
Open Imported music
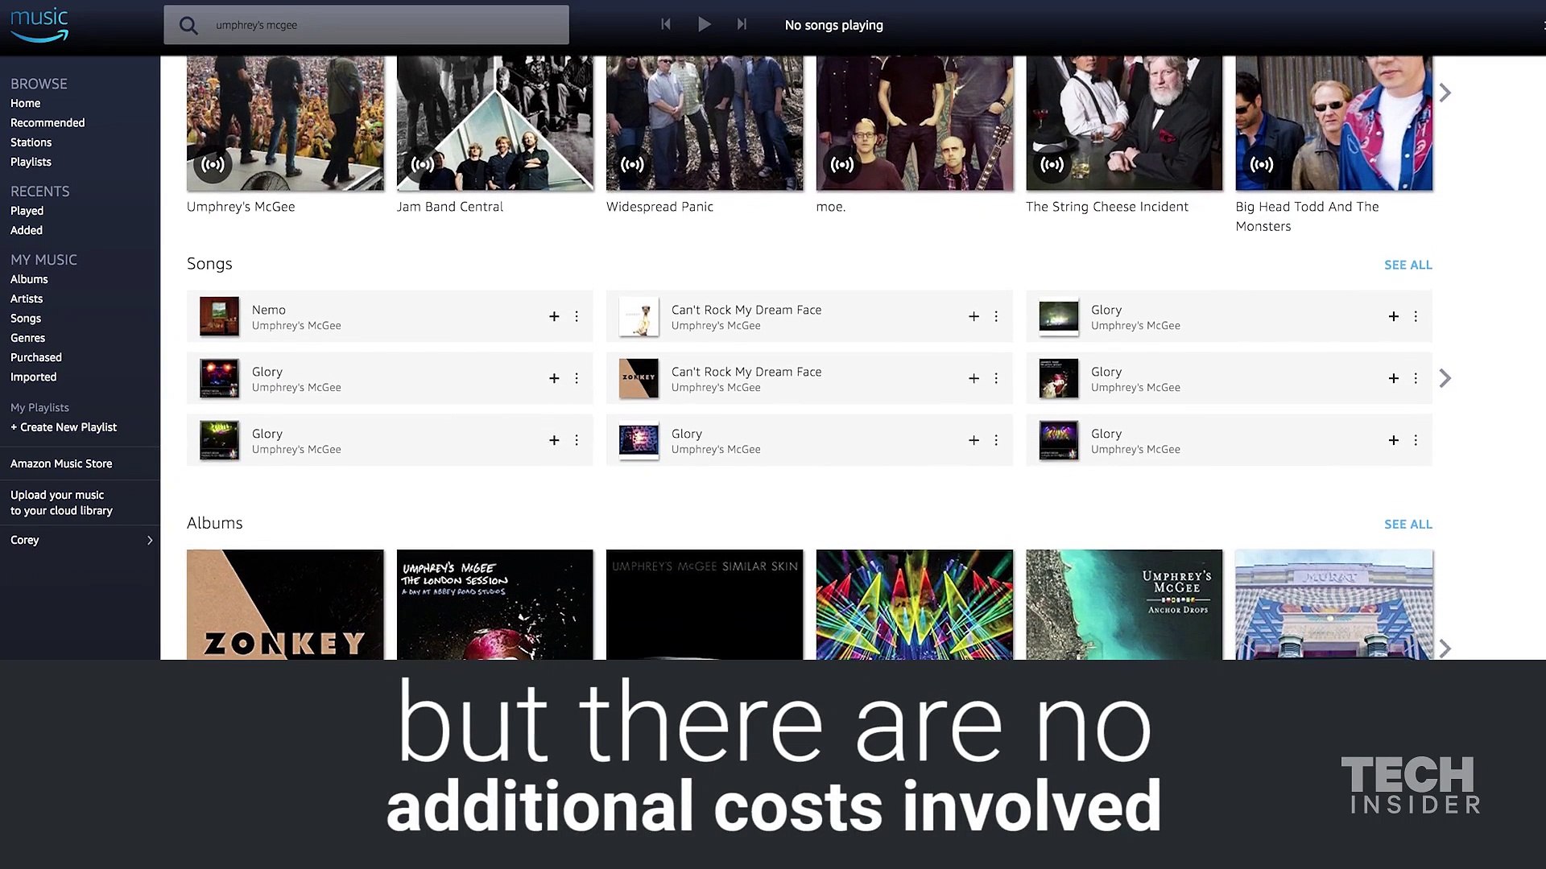(x=34, y=377)
